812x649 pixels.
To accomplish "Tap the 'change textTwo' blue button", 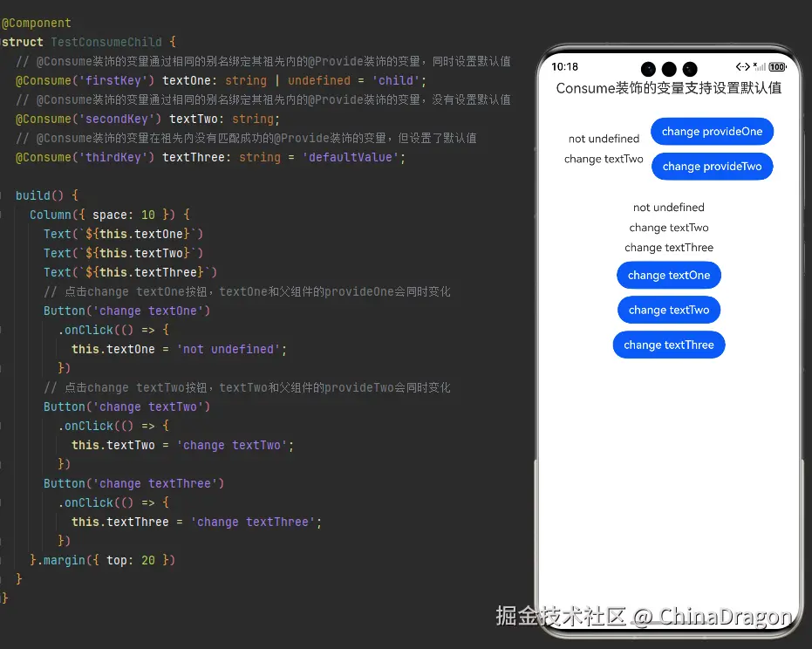I will (669, 310).
